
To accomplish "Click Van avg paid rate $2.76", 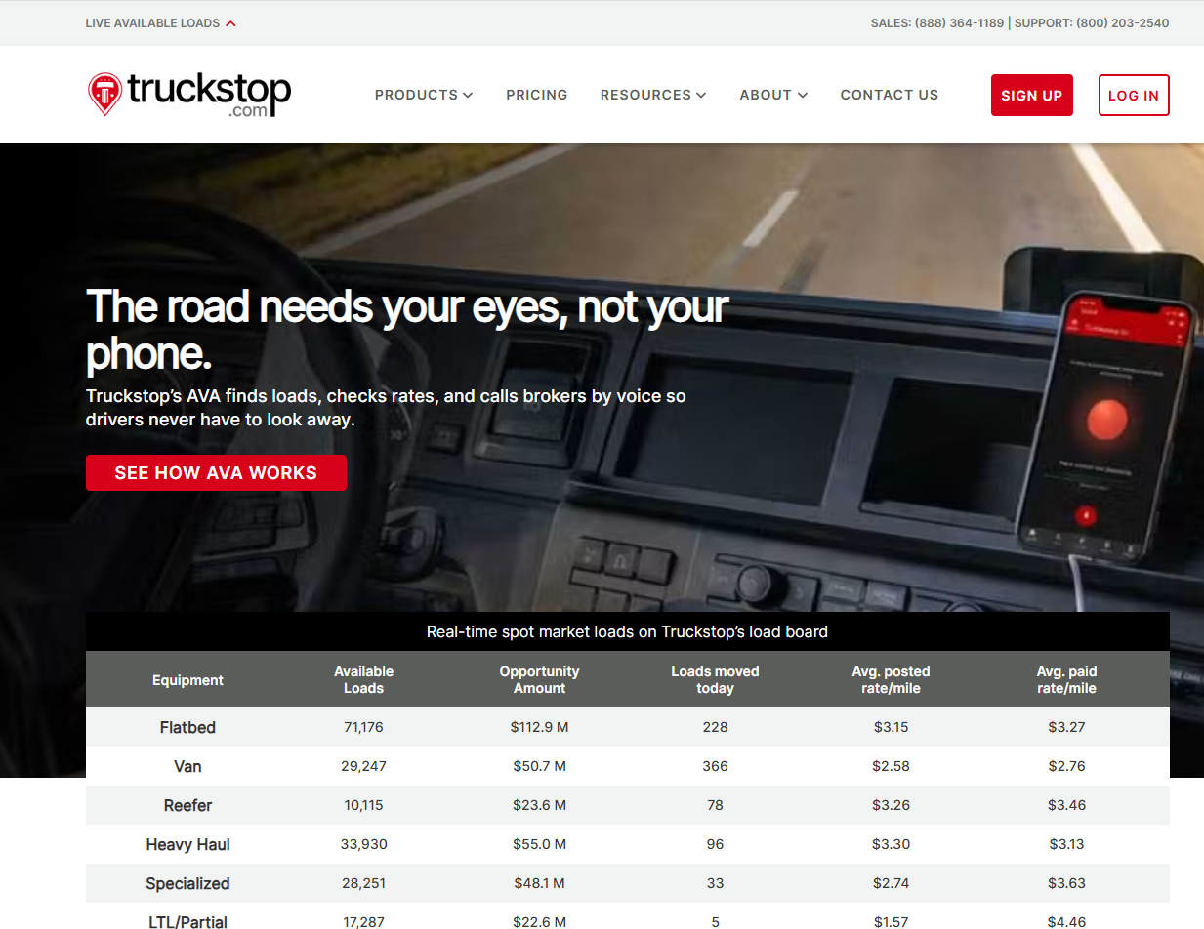I will click(x=1066, y=766).
